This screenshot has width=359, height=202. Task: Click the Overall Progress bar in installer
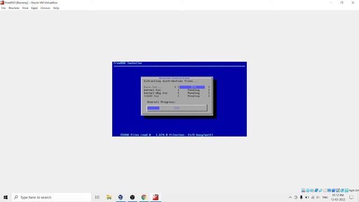point(177,108)
